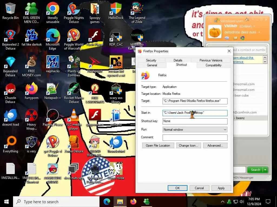Select Plants vs Zombies desktop icon
Viewport: 277px width, 207px height.
tap(74, 67)
